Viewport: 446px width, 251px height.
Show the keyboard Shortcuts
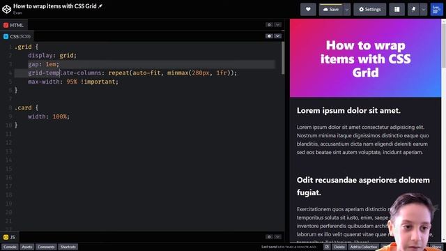(68, 247)
